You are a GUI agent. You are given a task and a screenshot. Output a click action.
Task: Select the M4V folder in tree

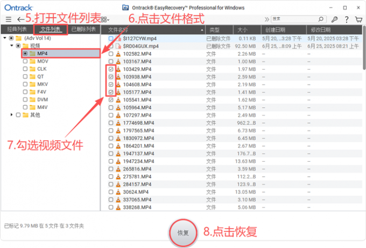42,107
